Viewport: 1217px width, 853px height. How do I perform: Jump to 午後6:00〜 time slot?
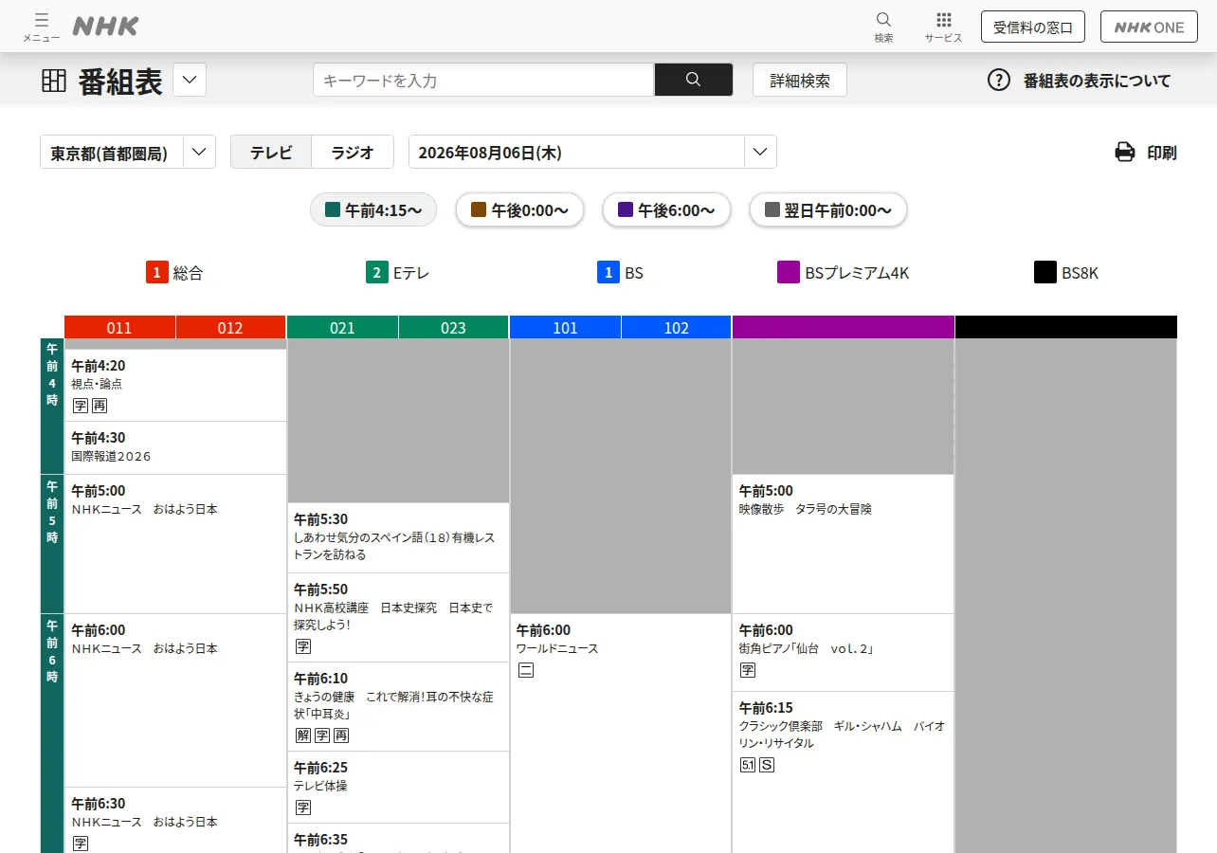tap(666, 209)
